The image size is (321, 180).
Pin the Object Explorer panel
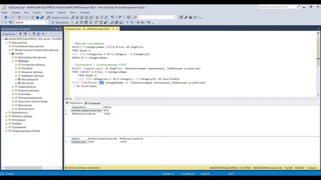click(x=56, y=29)
